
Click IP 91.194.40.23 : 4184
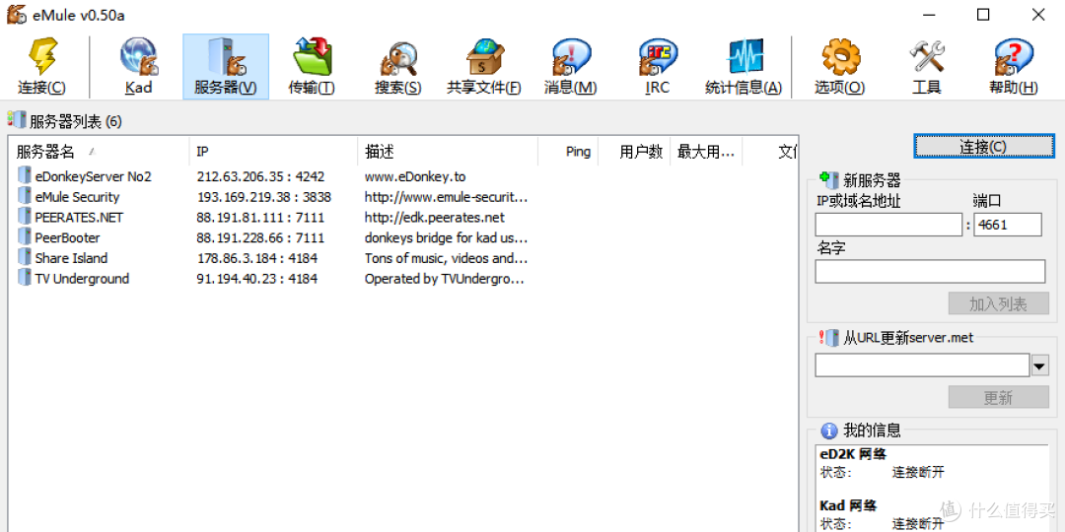257,278
